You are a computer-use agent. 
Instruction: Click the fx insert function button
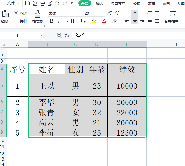[x=67, y=35]
